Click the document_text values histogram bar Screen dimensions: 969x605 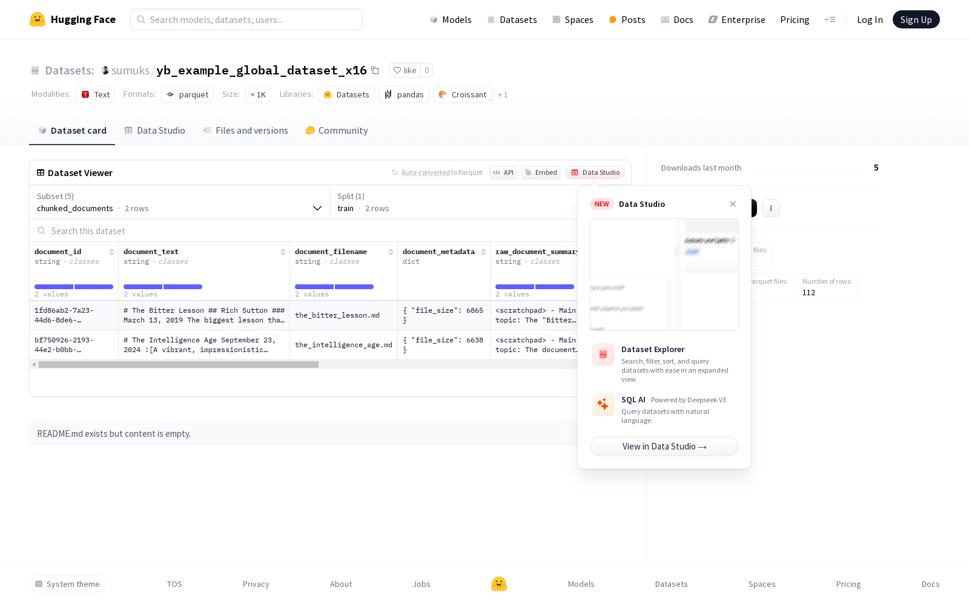point(163,287)
